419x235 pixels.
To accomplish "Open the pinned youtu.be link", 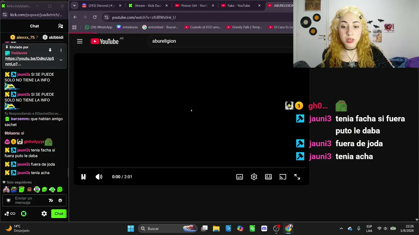I will coord(29,61).
